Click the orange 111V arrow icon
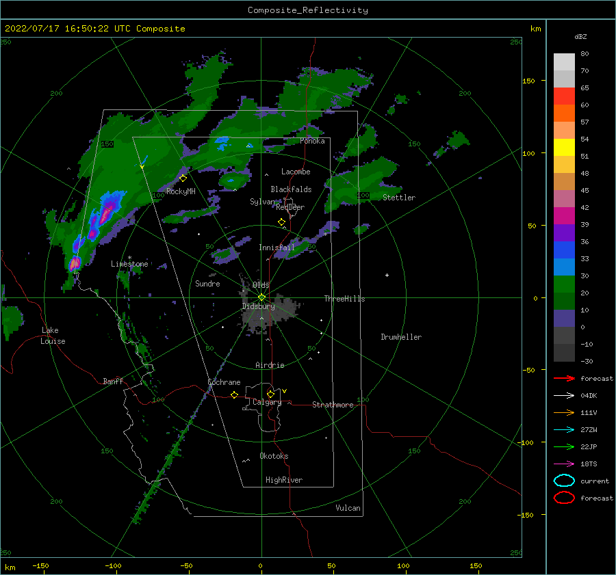 [x=564, y=412]
